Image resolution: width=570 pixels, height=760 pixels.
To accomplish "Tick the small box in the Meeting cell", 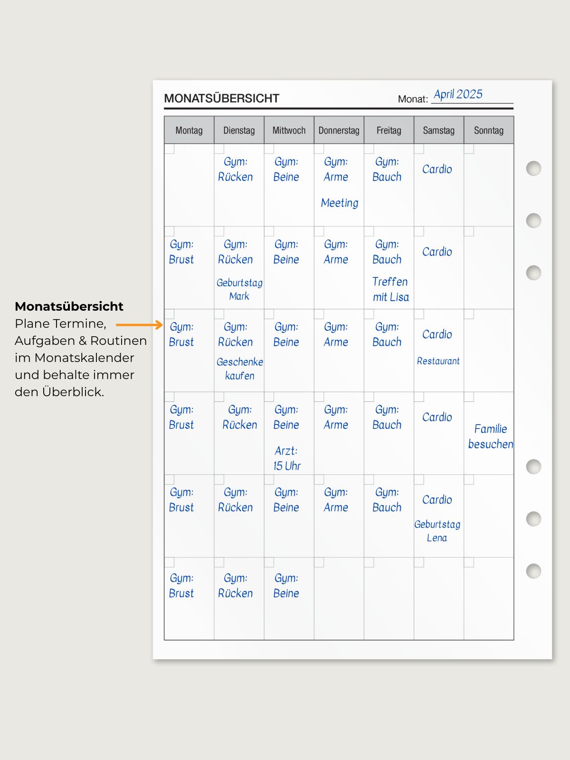I will [x=319, y=149].
